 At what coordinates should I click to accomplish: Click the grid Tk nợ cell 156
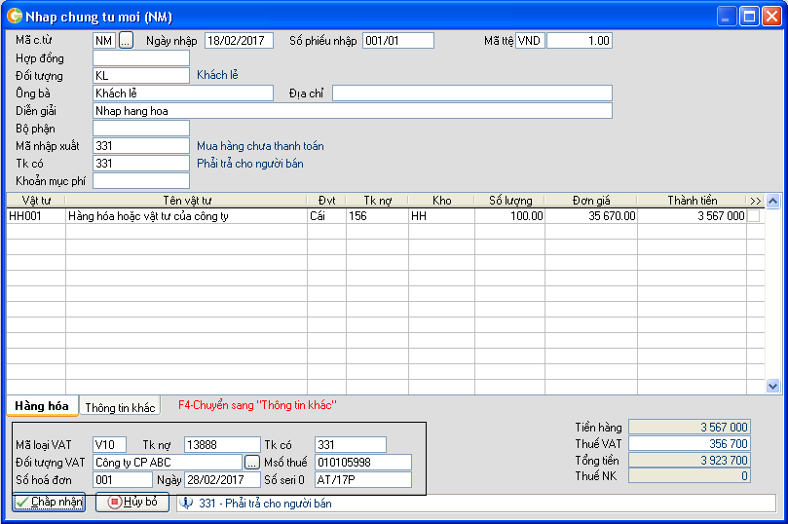377,216
